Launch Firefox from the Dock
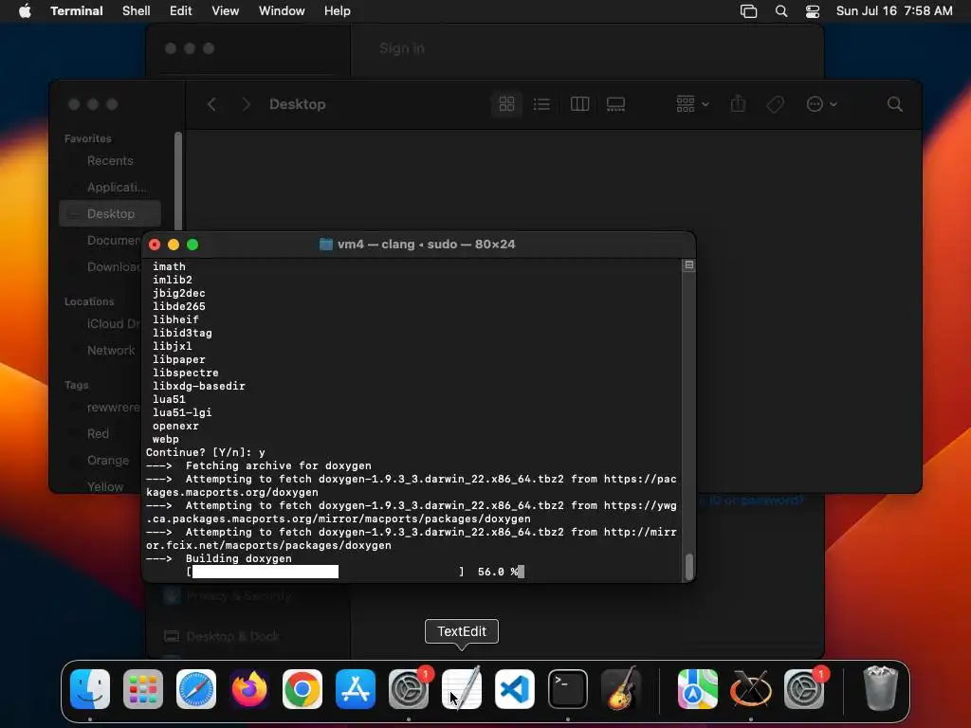 coord(249,689)
